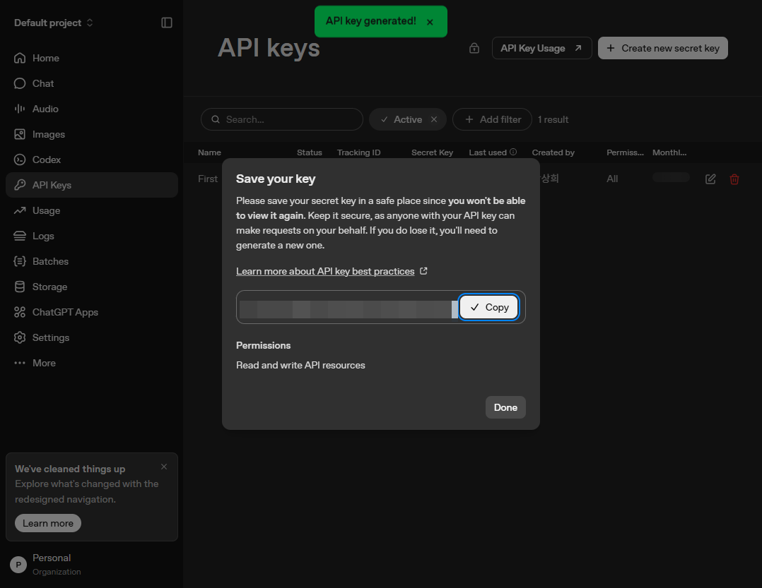This screenshot has height=588, width=762.
Task: Click the P organization avatar
Action: click(18, 565)
